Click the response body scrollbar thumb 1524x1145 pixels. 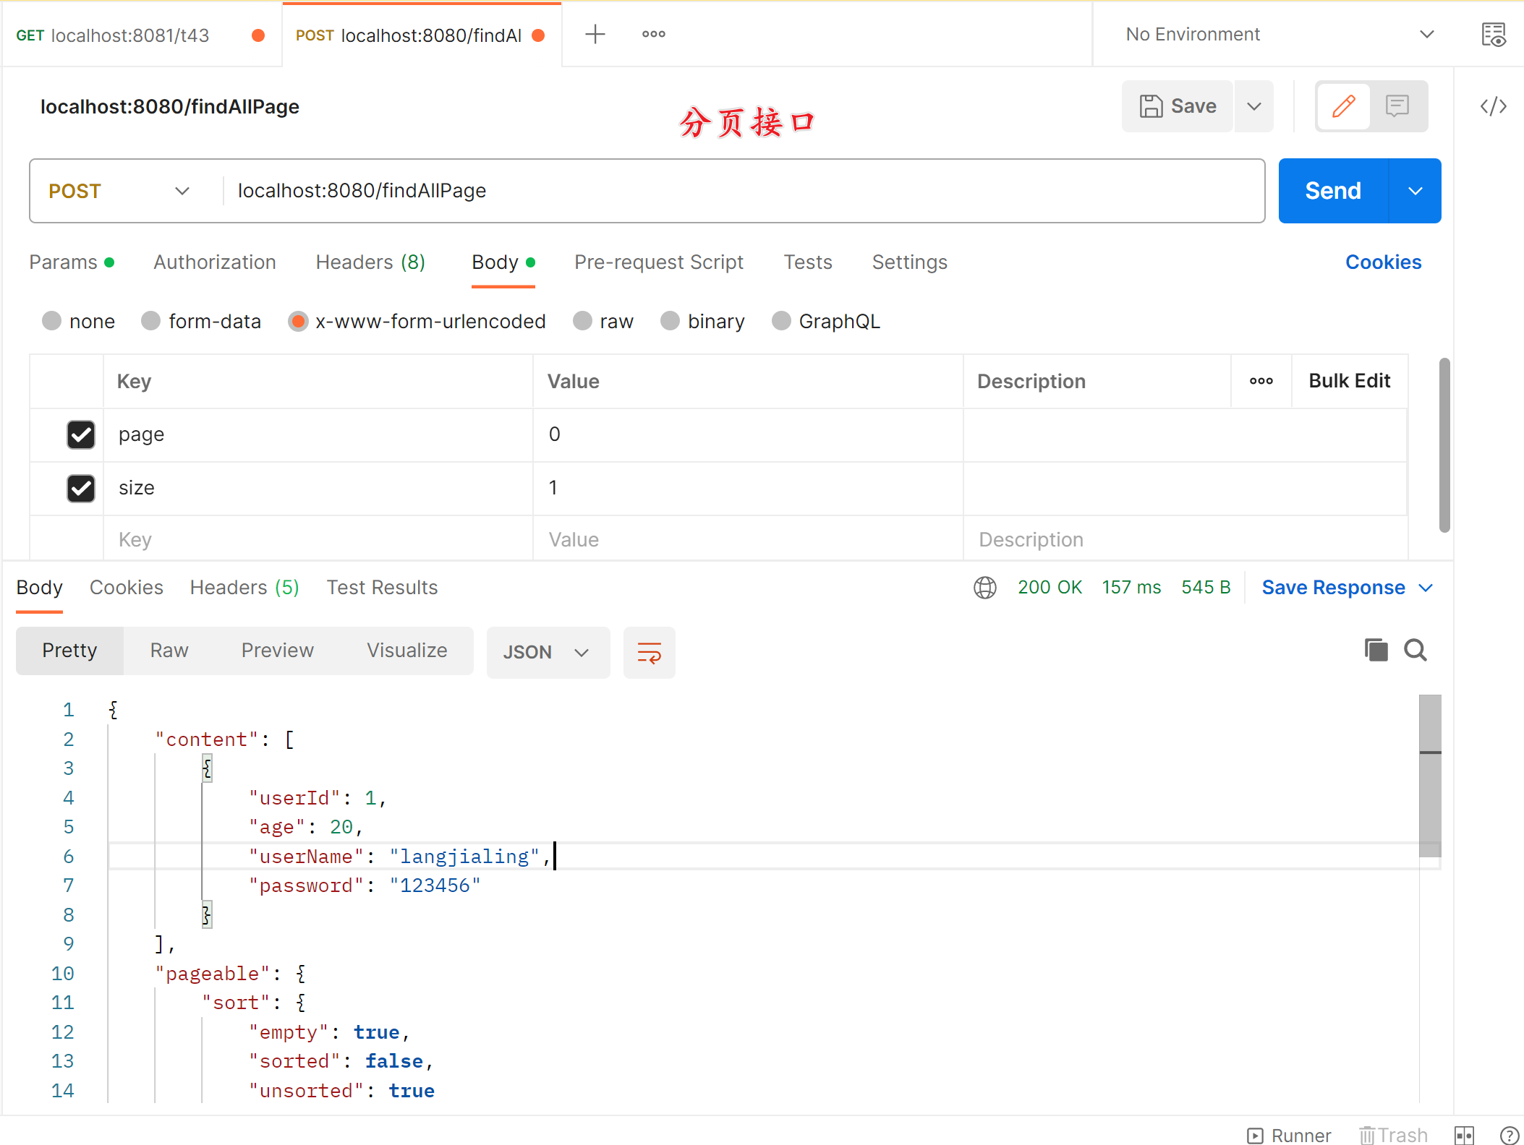1430,776
